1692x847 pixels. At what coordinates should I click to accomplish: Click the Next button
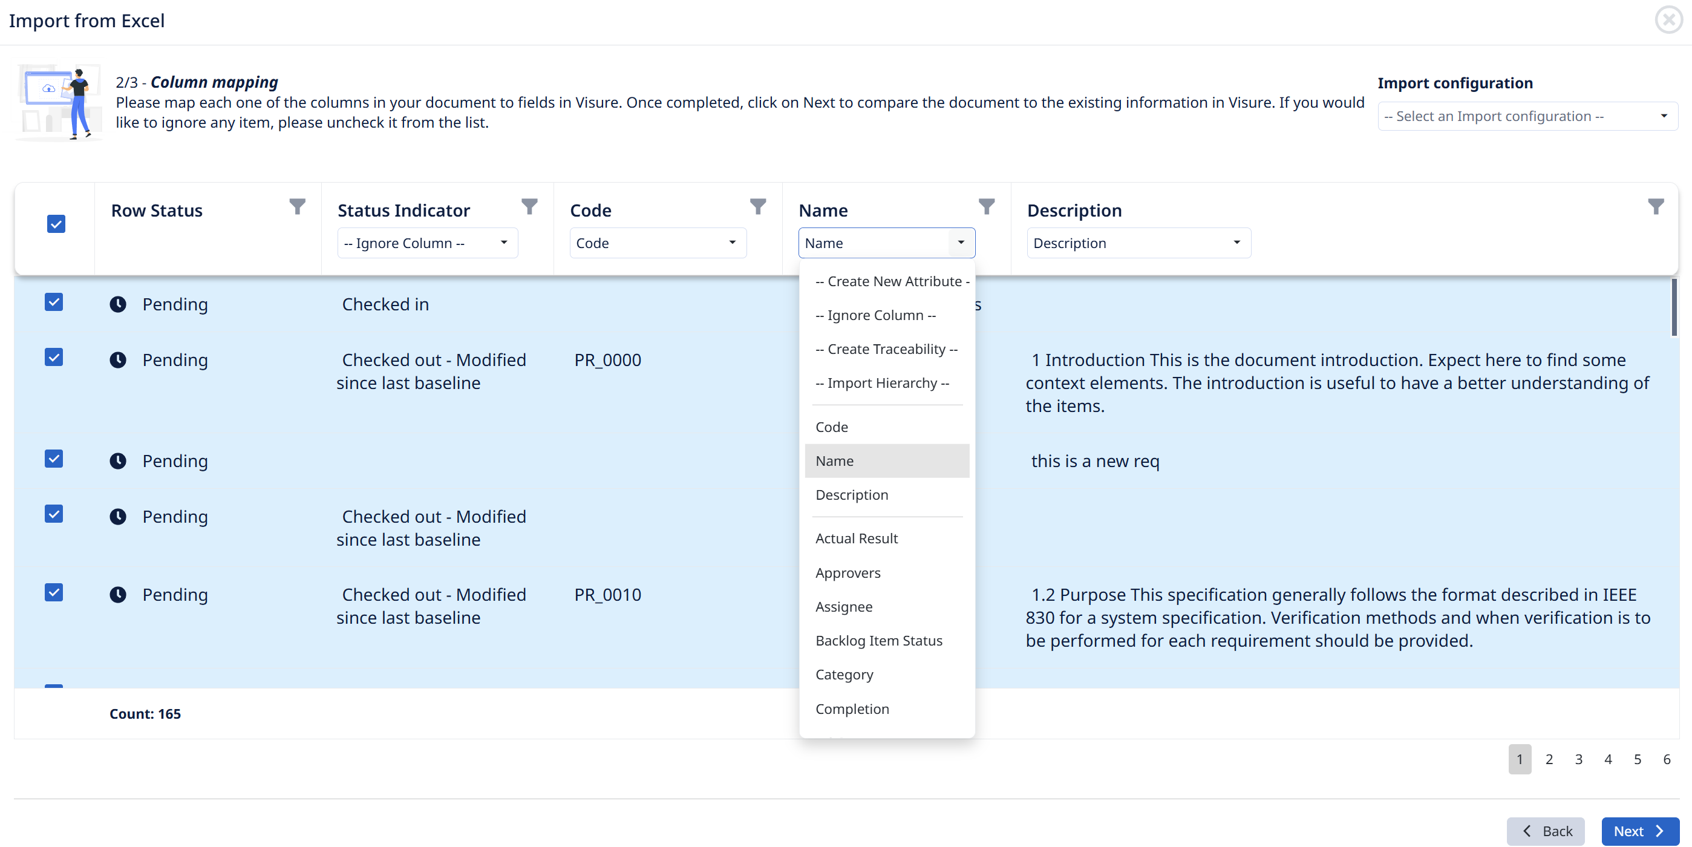pos(1640,831)
